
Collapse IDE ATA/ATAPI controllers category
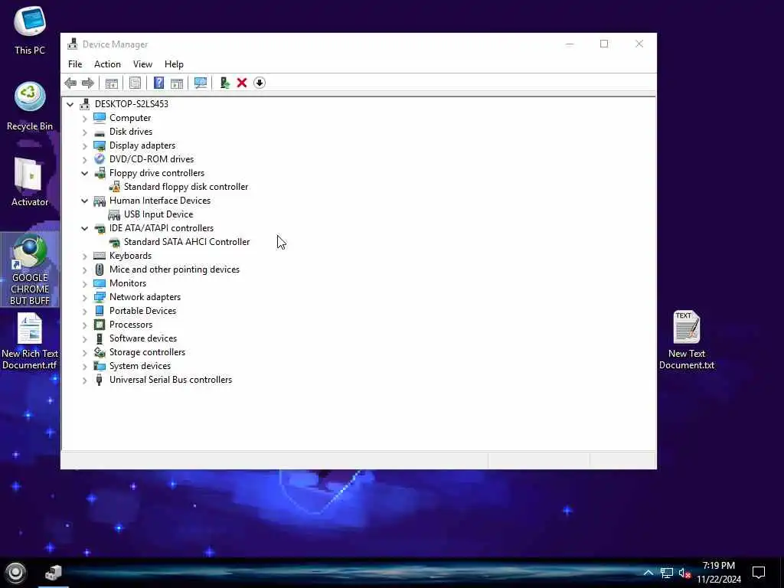(x=84, y=228)
